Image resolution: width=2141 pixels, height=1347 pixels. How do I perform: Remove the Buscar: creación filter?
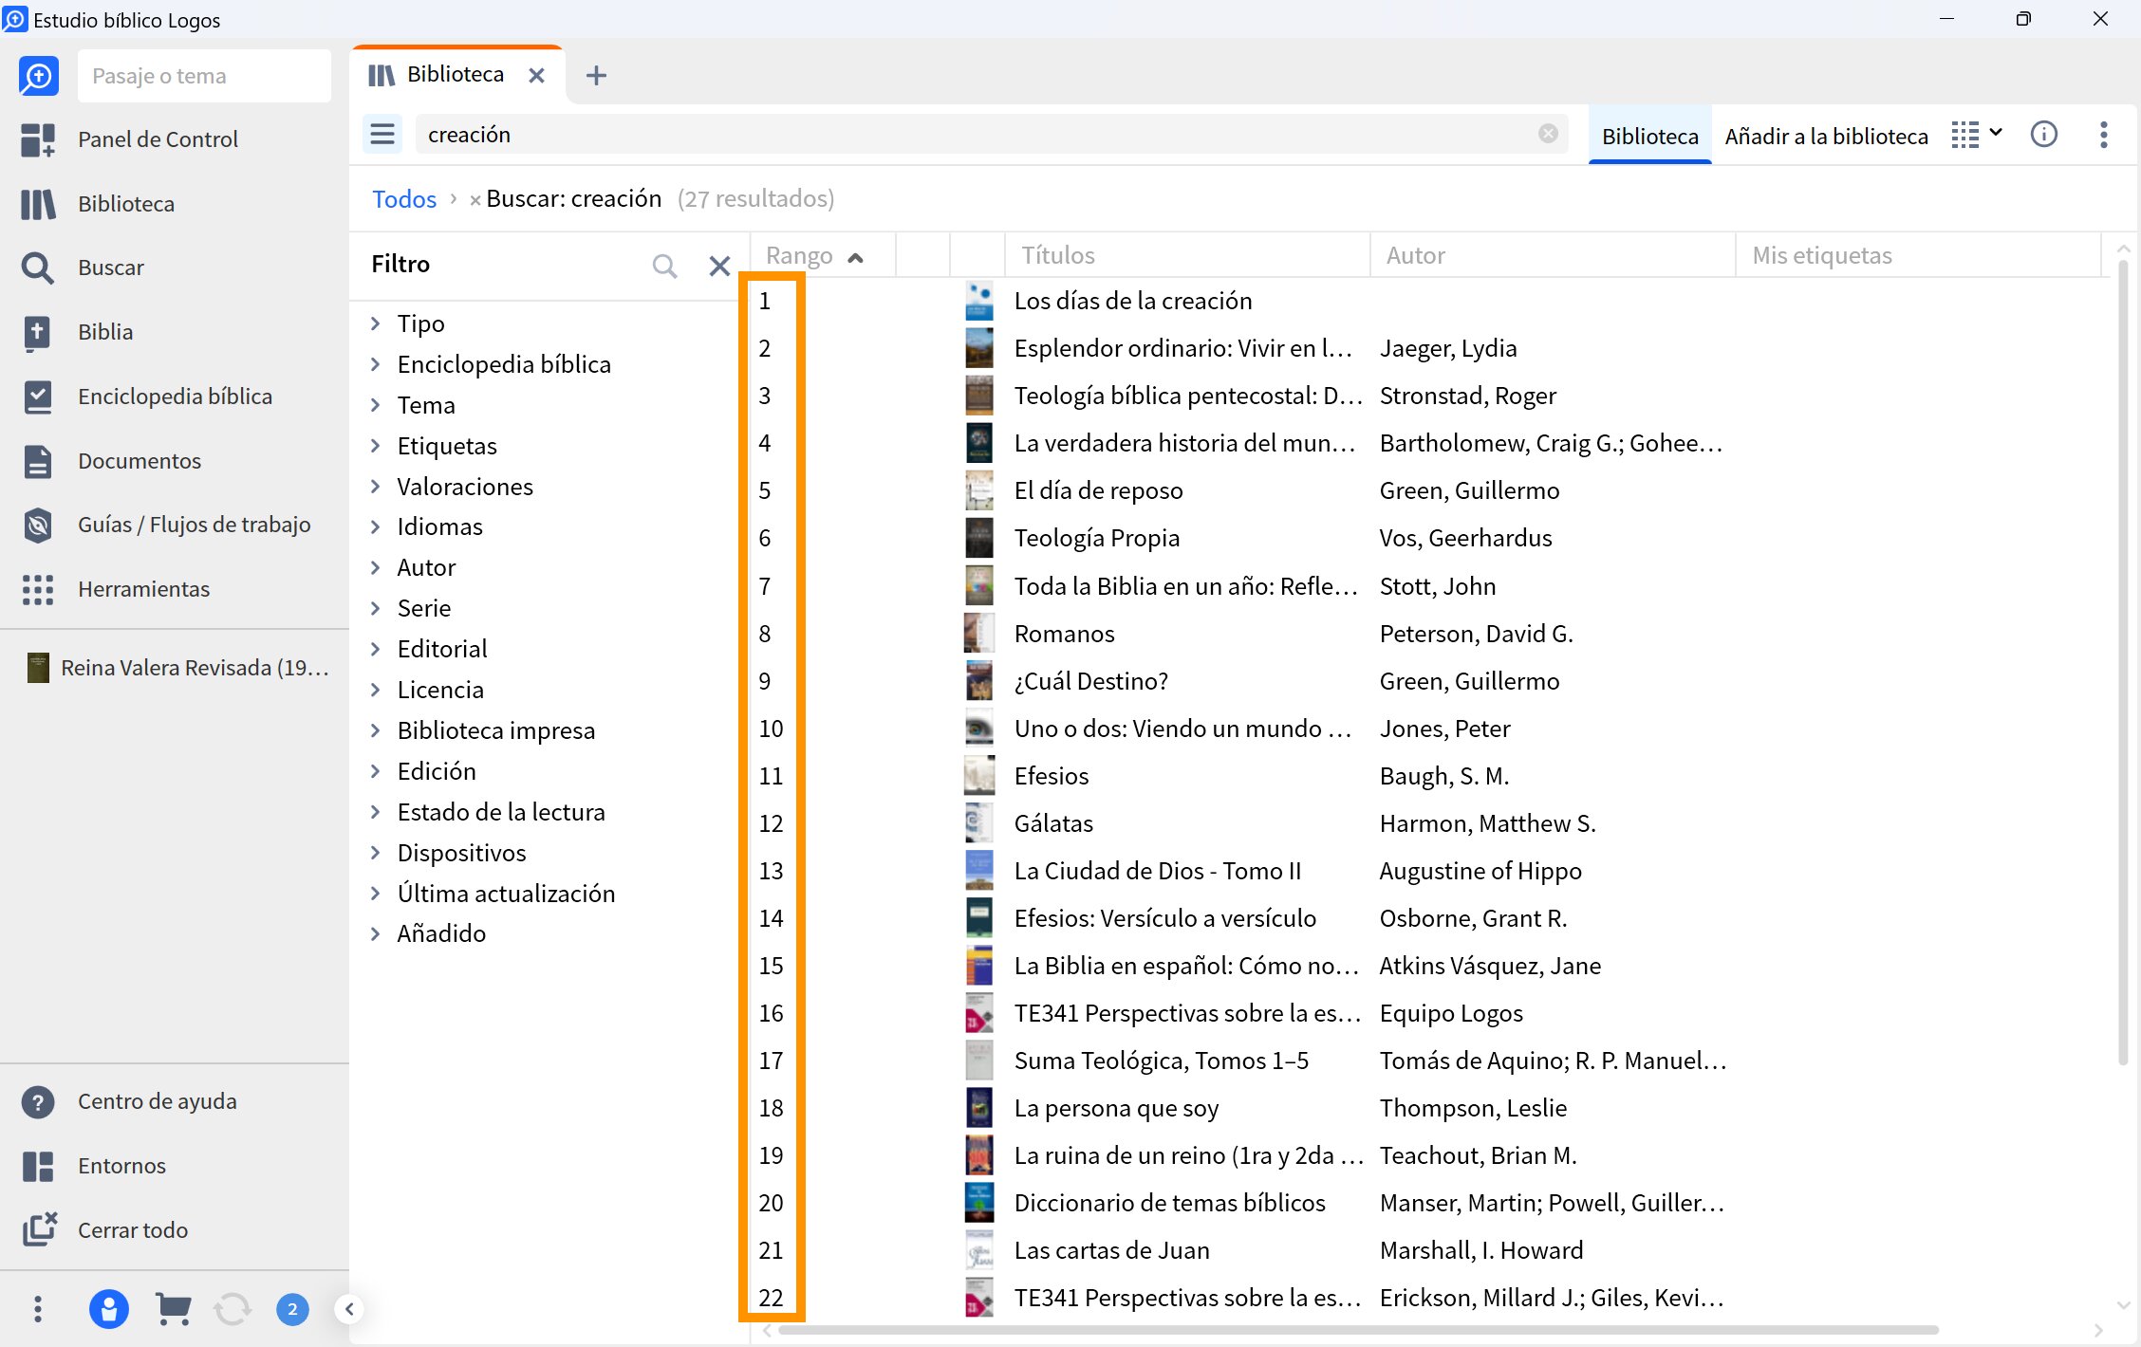point(475,200)
